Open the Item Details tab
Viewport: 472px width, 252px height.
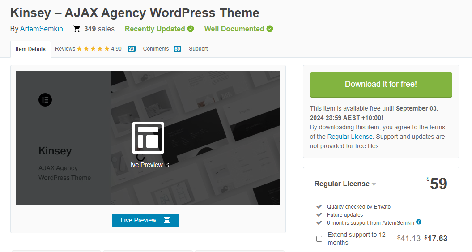(30, 49)
